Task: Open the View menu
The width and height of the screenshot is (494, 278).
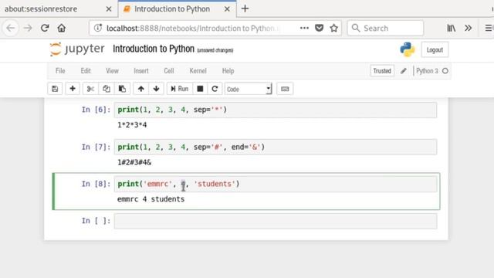Action: (x=112, y=71)
